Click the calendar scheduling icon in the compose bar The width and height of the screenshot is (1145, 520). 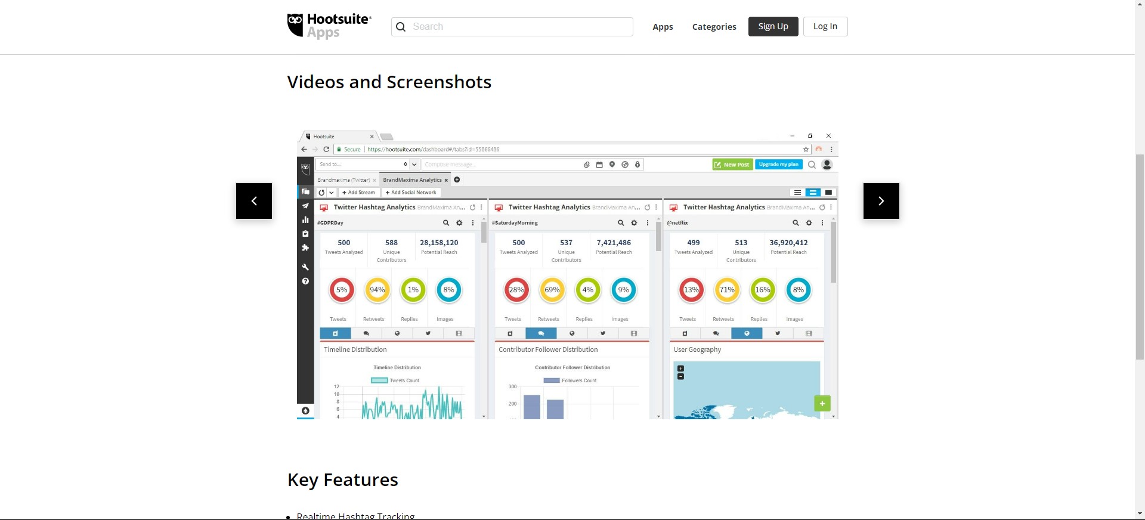click(x=599, y=165)
